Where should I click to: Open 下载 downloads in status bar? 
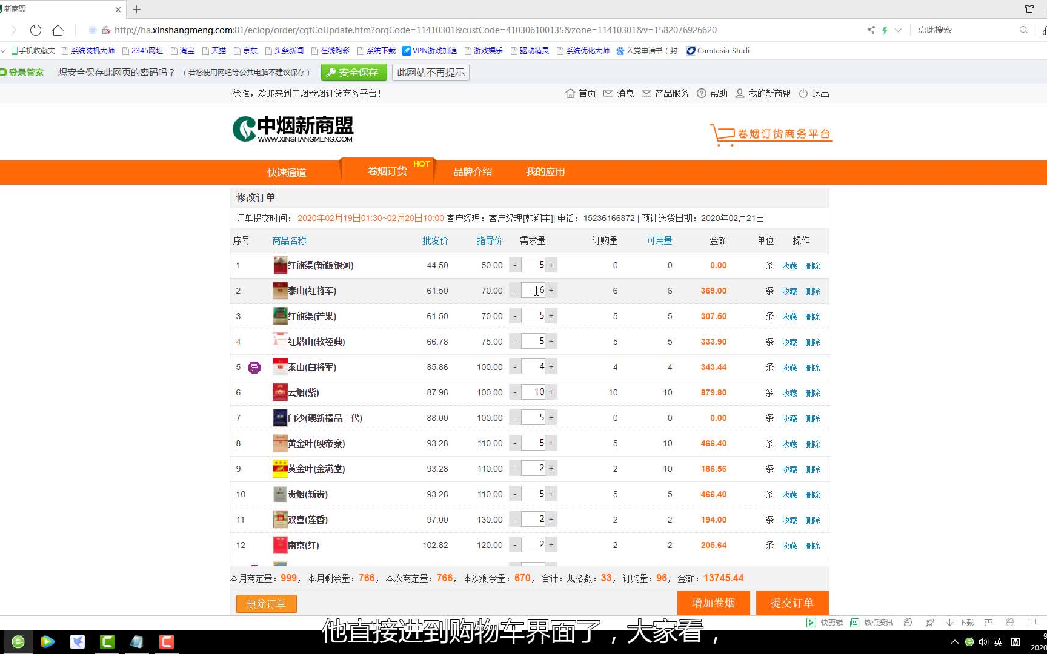(x=960, y=623)
